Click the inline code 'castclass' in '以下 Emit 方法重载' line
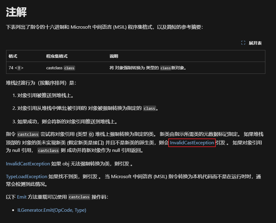The height and width of the screenshot is (223, 276). pyautogui.click(x=79, y=197)
